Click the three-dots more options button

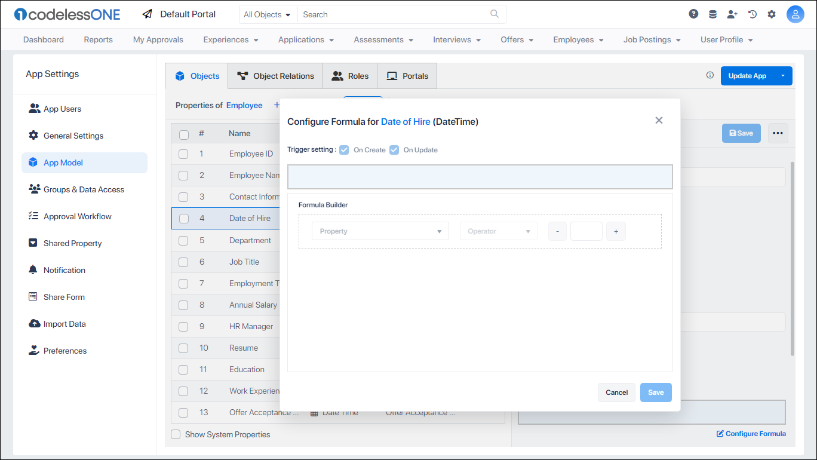pos(778,133)
